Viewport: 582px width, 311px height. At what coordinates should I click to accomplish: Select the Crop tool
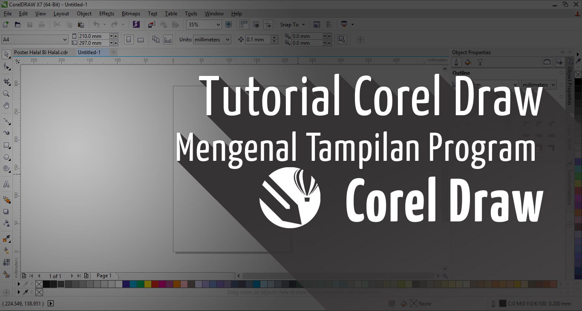click(x=6, y=80)
